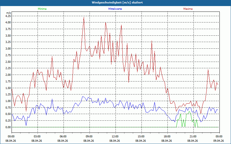
Task: Click the 15:00 time axis label
Action: click(x=141, y=137)
